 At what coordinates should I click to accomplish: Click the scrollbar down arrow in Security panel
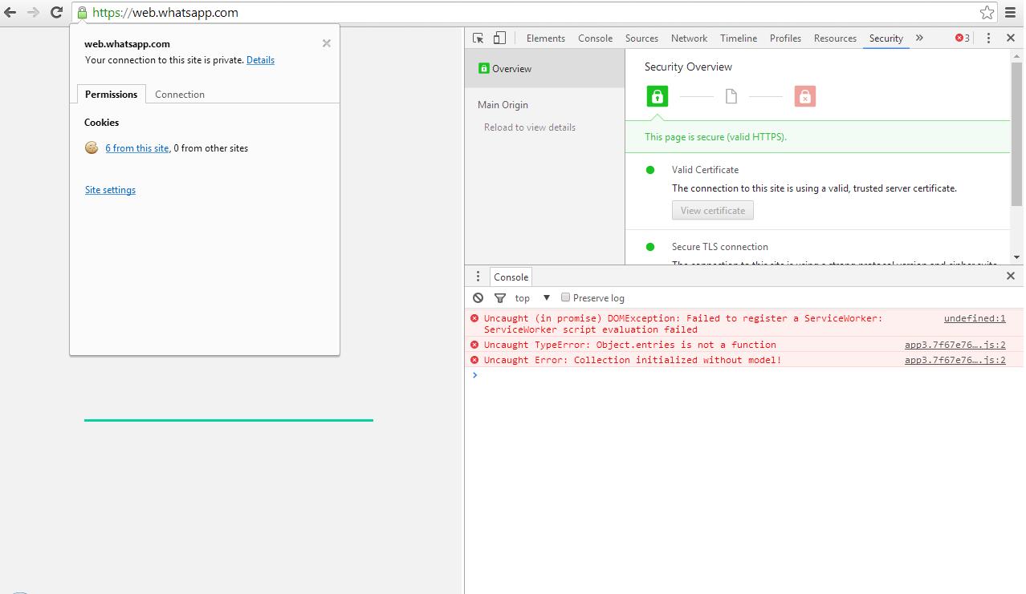pos(1017,257)
